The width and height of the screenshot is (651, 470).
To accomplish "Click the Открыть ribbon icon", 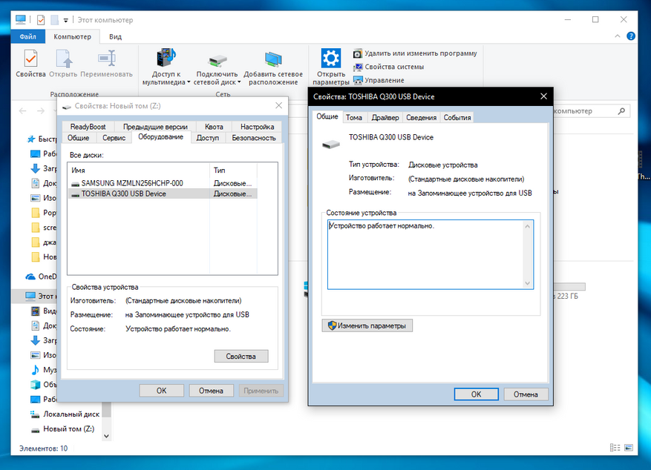I will [x=64, y=59].
